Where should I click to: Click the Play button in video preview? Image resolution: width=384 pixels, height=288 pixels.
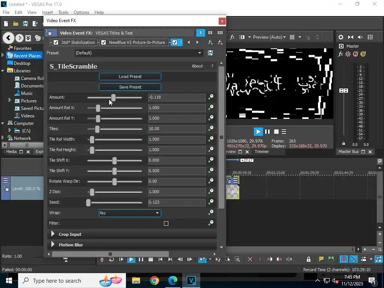(258, 132)
